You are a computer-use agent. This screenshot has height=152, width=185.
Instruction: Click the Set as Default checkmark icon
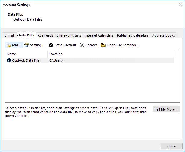pos(51,45)
